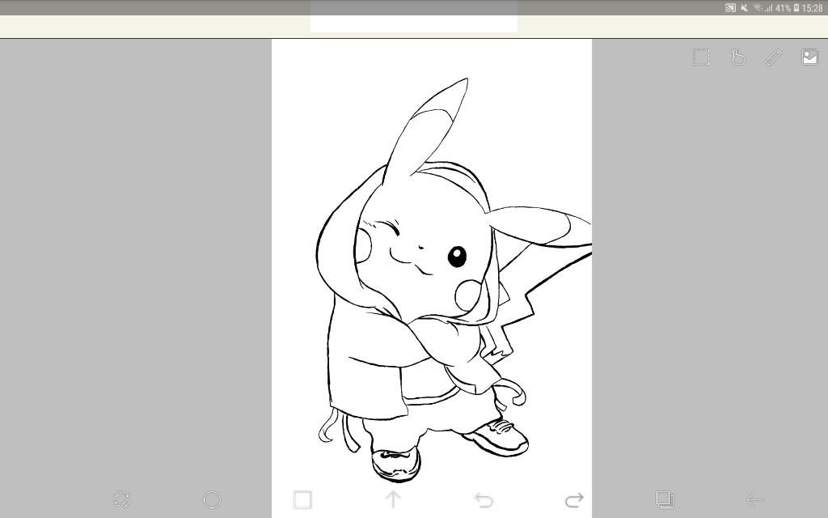The width and height of the screenshot is (828, 518).
Task: Redo the last undone stroke
Action: [x=574, y=499]
